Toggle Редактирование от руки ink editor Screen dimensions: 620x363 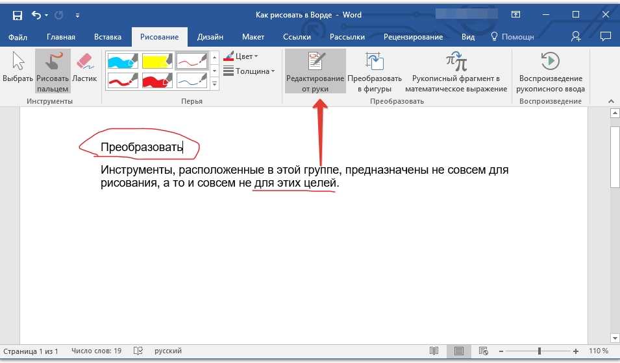[315, 71]
